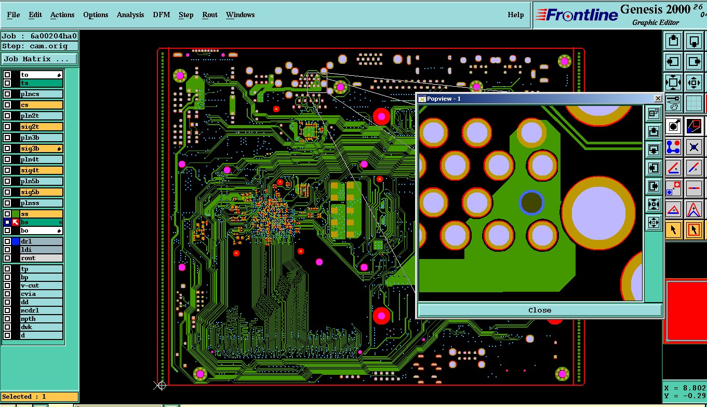Click the small marker at right of bs row
The height and width of the screenshot is (407, 707).
point(60,222)
